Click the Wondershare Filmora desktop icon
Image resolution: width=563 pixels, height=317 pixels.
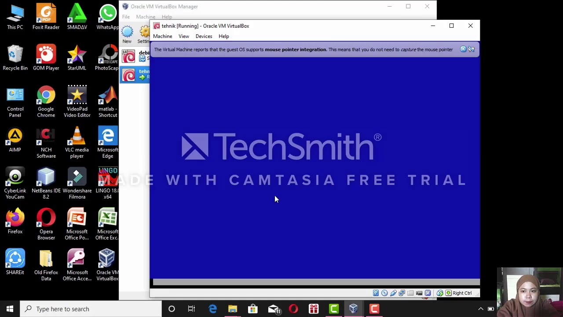tap(77, 184)
